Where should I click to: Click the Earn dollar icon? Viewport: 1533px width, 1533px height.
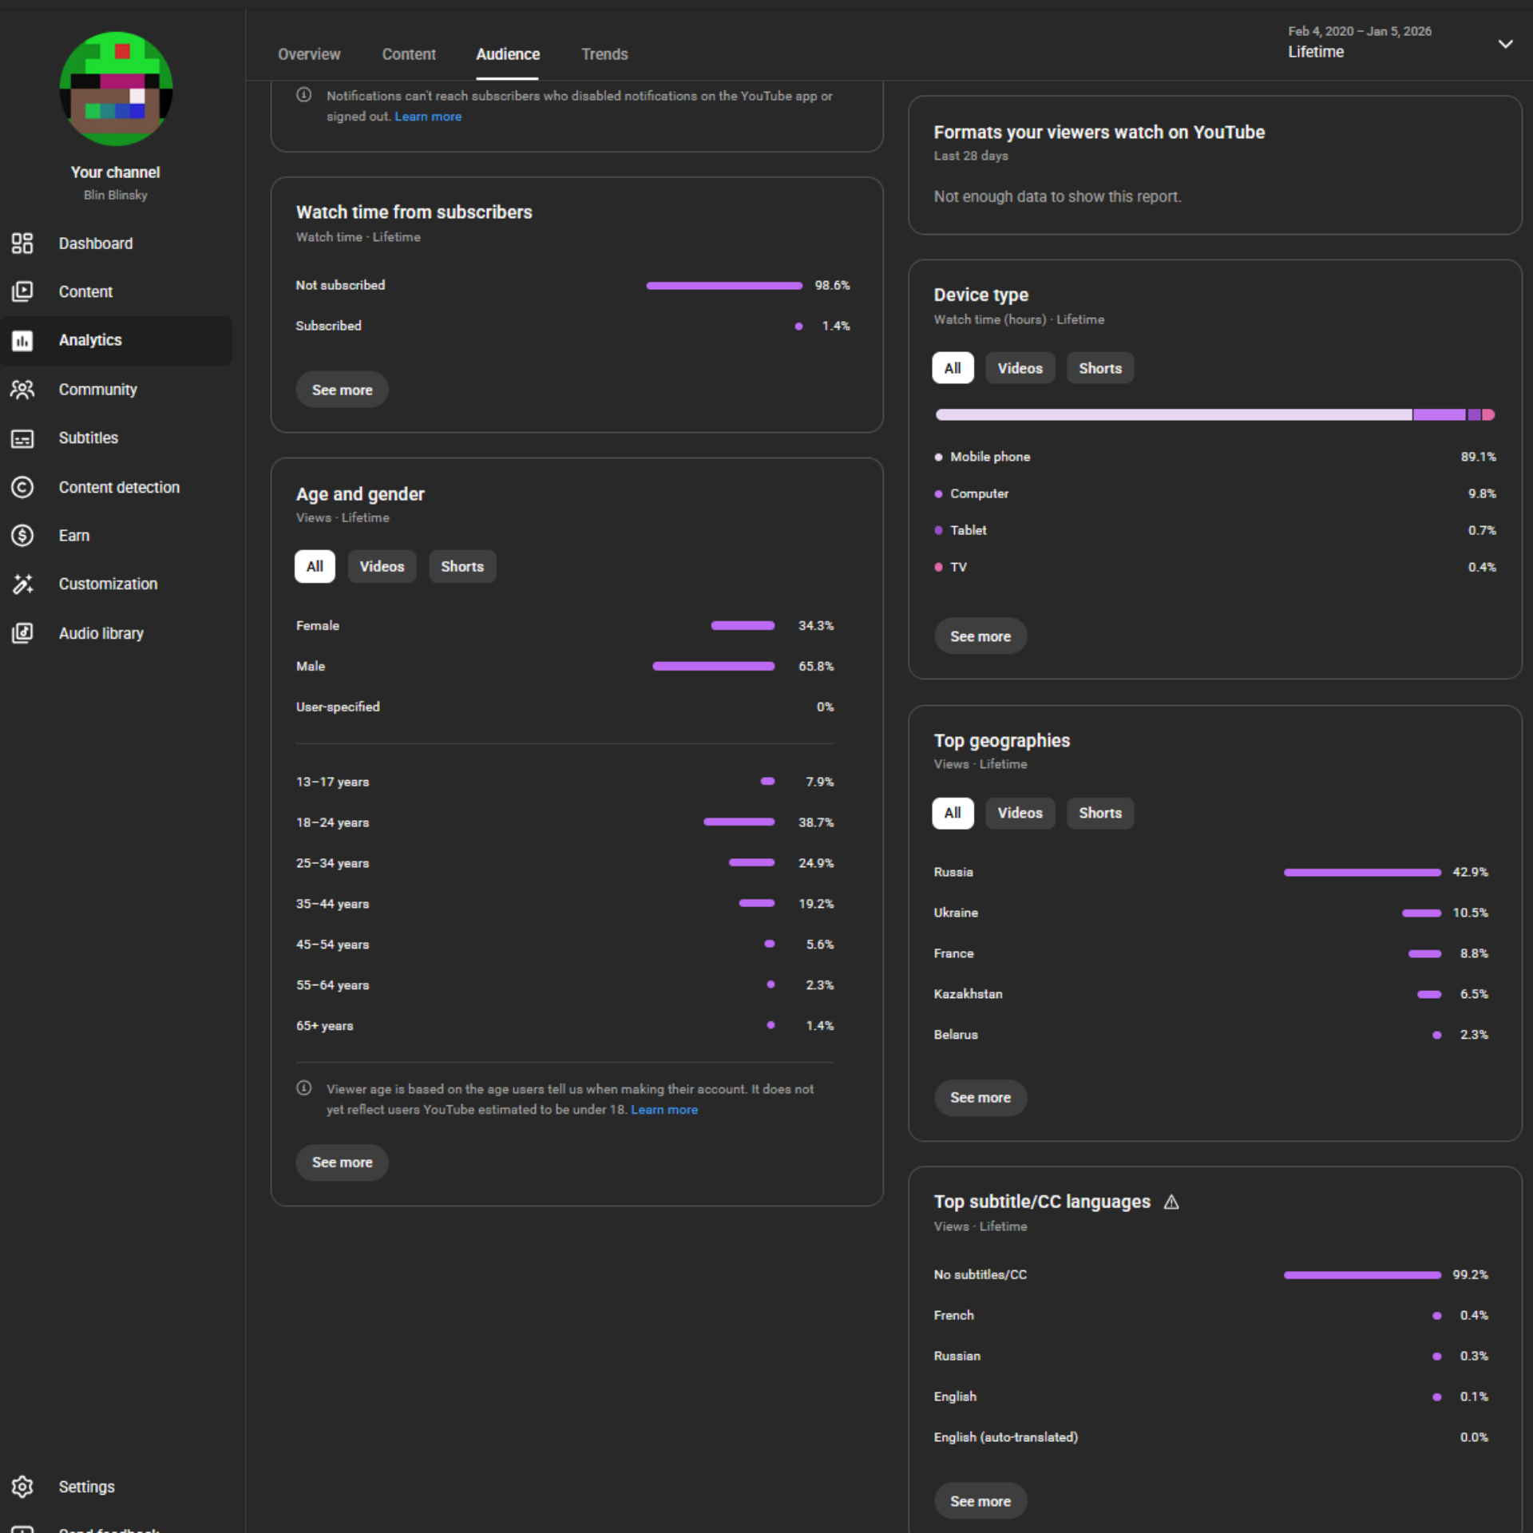pyautogui.click(x=22, y=536)
